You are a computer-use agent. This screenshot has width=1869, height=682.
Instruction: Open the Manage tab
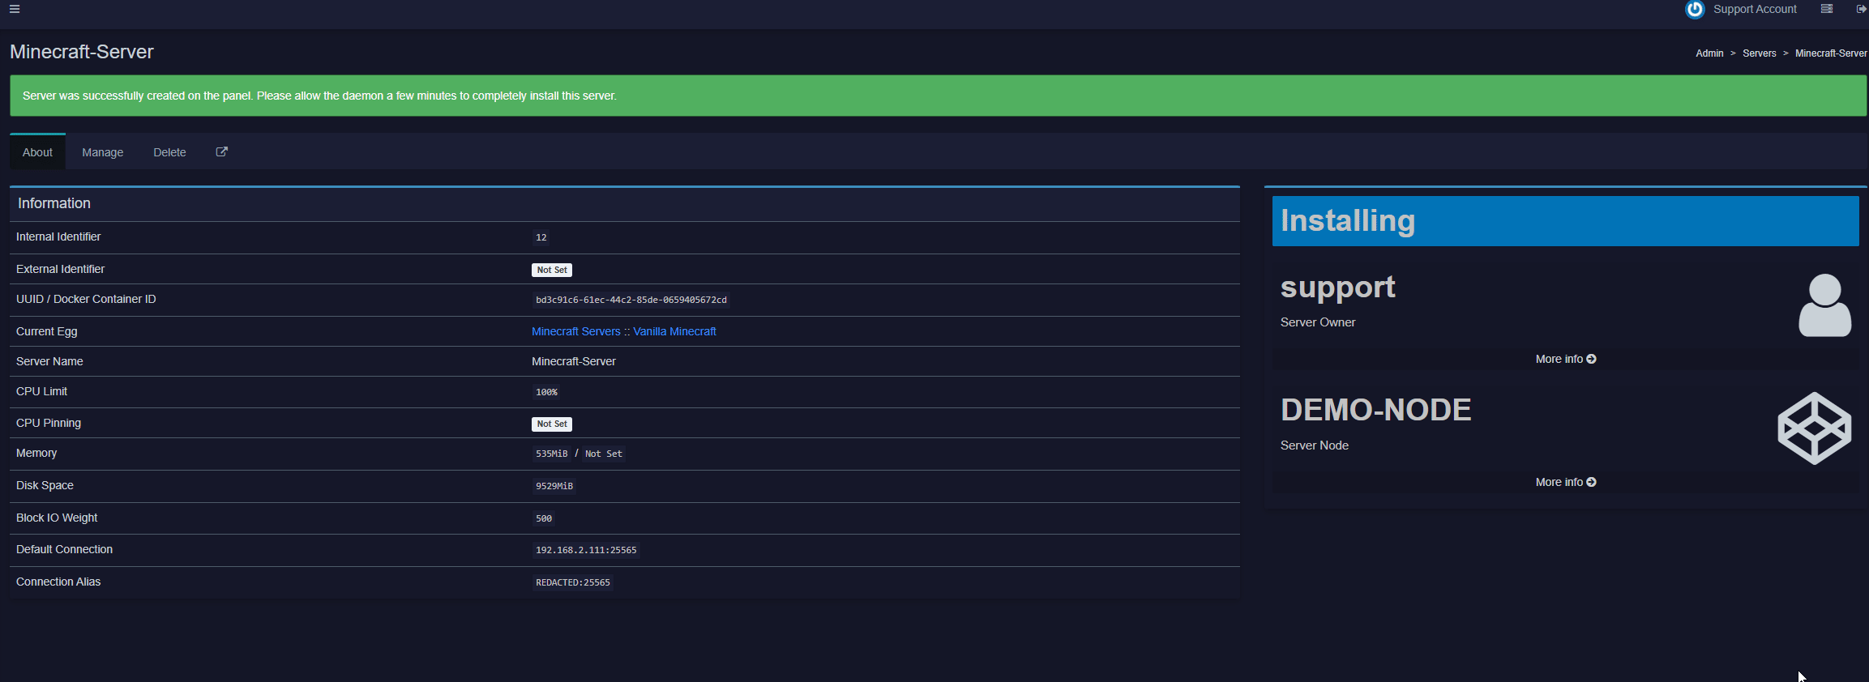point(103,152)
